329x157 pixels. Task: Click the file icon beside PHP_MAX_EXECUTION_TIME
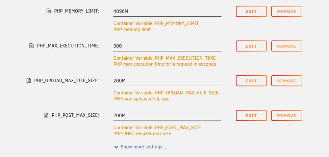click(31, 46)
